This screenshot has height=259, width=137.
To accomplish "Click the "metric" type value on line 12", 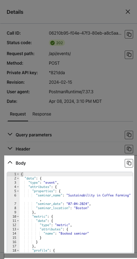I will (63, 225).
